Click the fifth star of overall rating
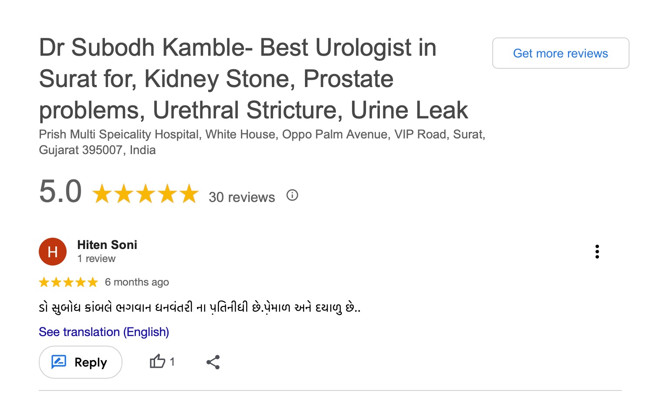The height and width of the screenshot is (397, 670). click(189, 194)
